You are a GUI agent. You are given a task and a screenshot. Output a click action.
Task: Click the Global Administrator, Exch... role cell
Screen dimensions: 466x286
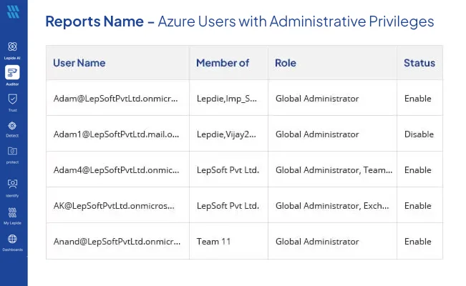(332, 205)
